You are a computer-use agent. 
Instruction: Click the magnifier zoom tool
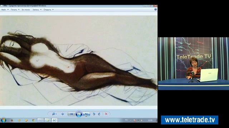(54, 114)
